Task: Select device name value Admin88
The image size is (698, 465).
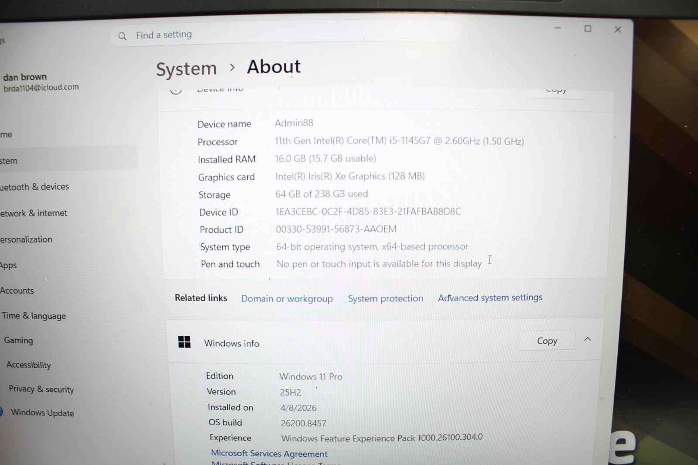Action: click(294, 123)
